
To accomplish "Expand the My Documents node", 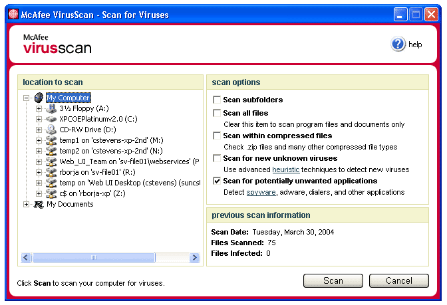I will tap(26, 204).
